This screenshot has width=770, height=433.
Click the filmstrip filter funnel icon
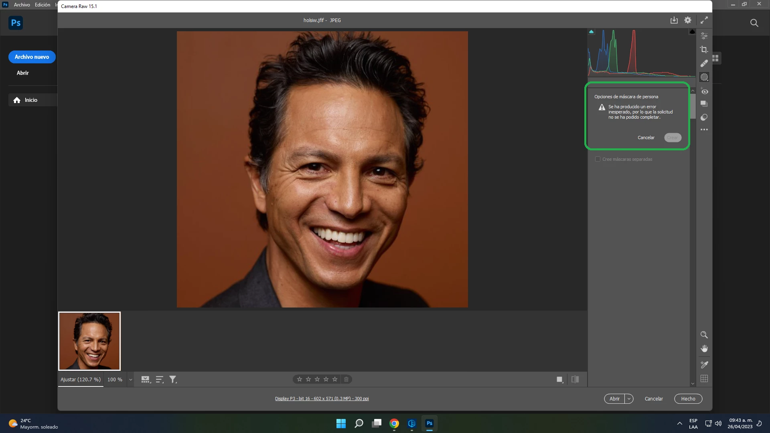173,379
